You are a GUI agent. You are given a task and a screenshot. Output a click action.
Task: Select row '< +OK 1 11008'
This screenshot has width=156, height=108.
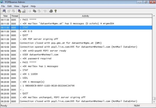(76, 74)
